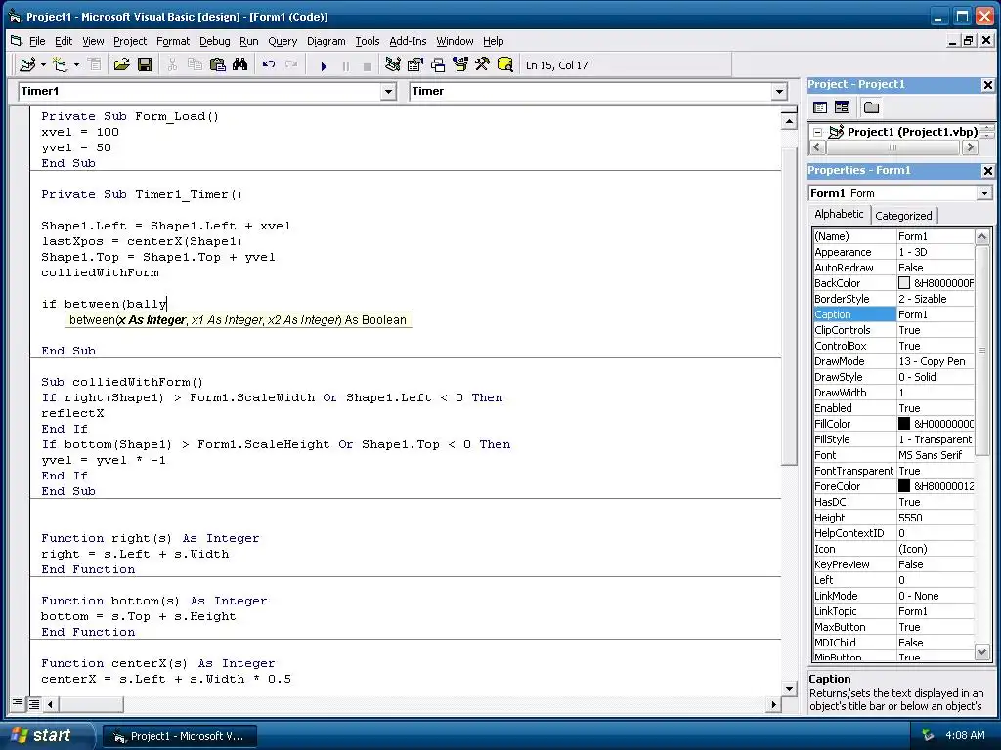Viewport: 1001px width, 750px height.
Task: Switch to the Categorized properties tab
Action: 903,216
